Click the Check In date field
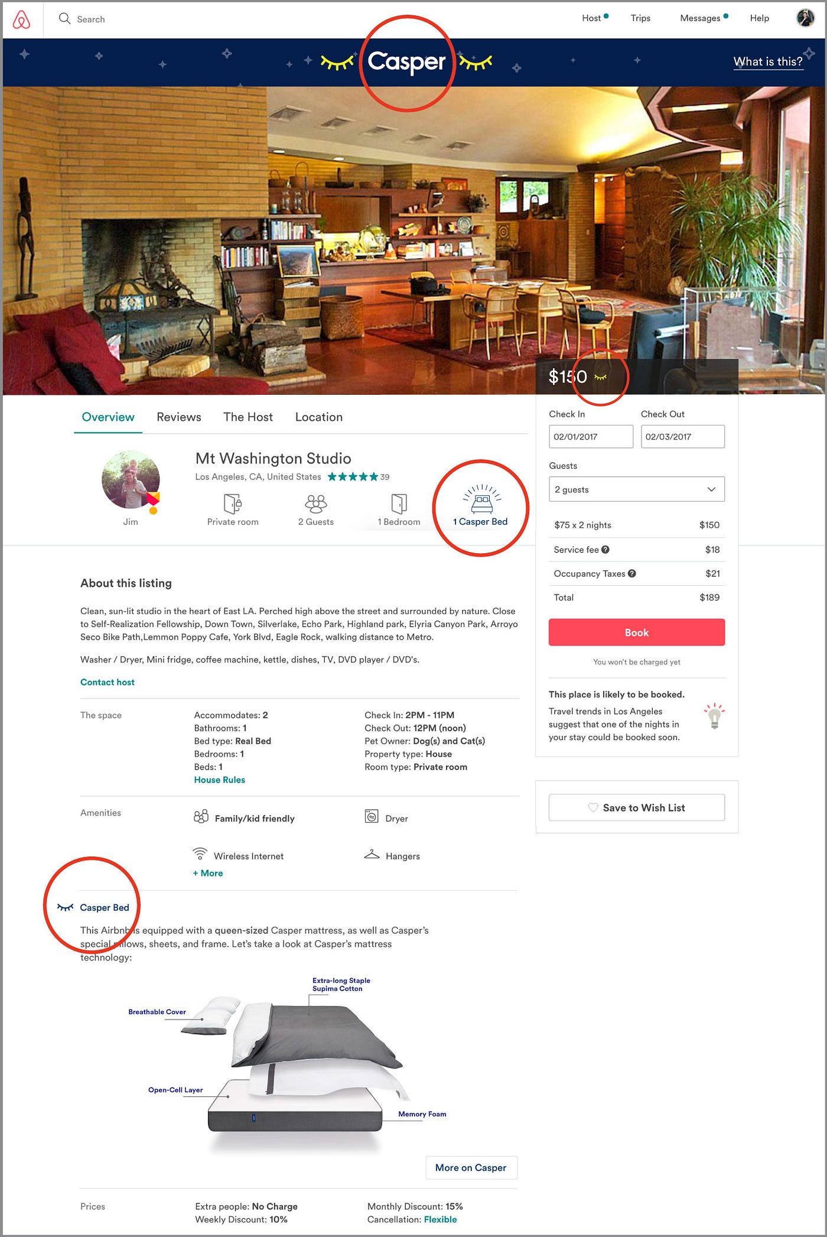Screen dimensions: 827x1237 [591, 437]
